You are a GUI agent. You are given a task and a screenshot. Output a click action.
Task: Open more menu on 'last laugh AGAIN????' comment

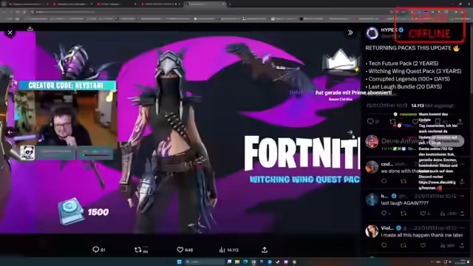(462, 196)
